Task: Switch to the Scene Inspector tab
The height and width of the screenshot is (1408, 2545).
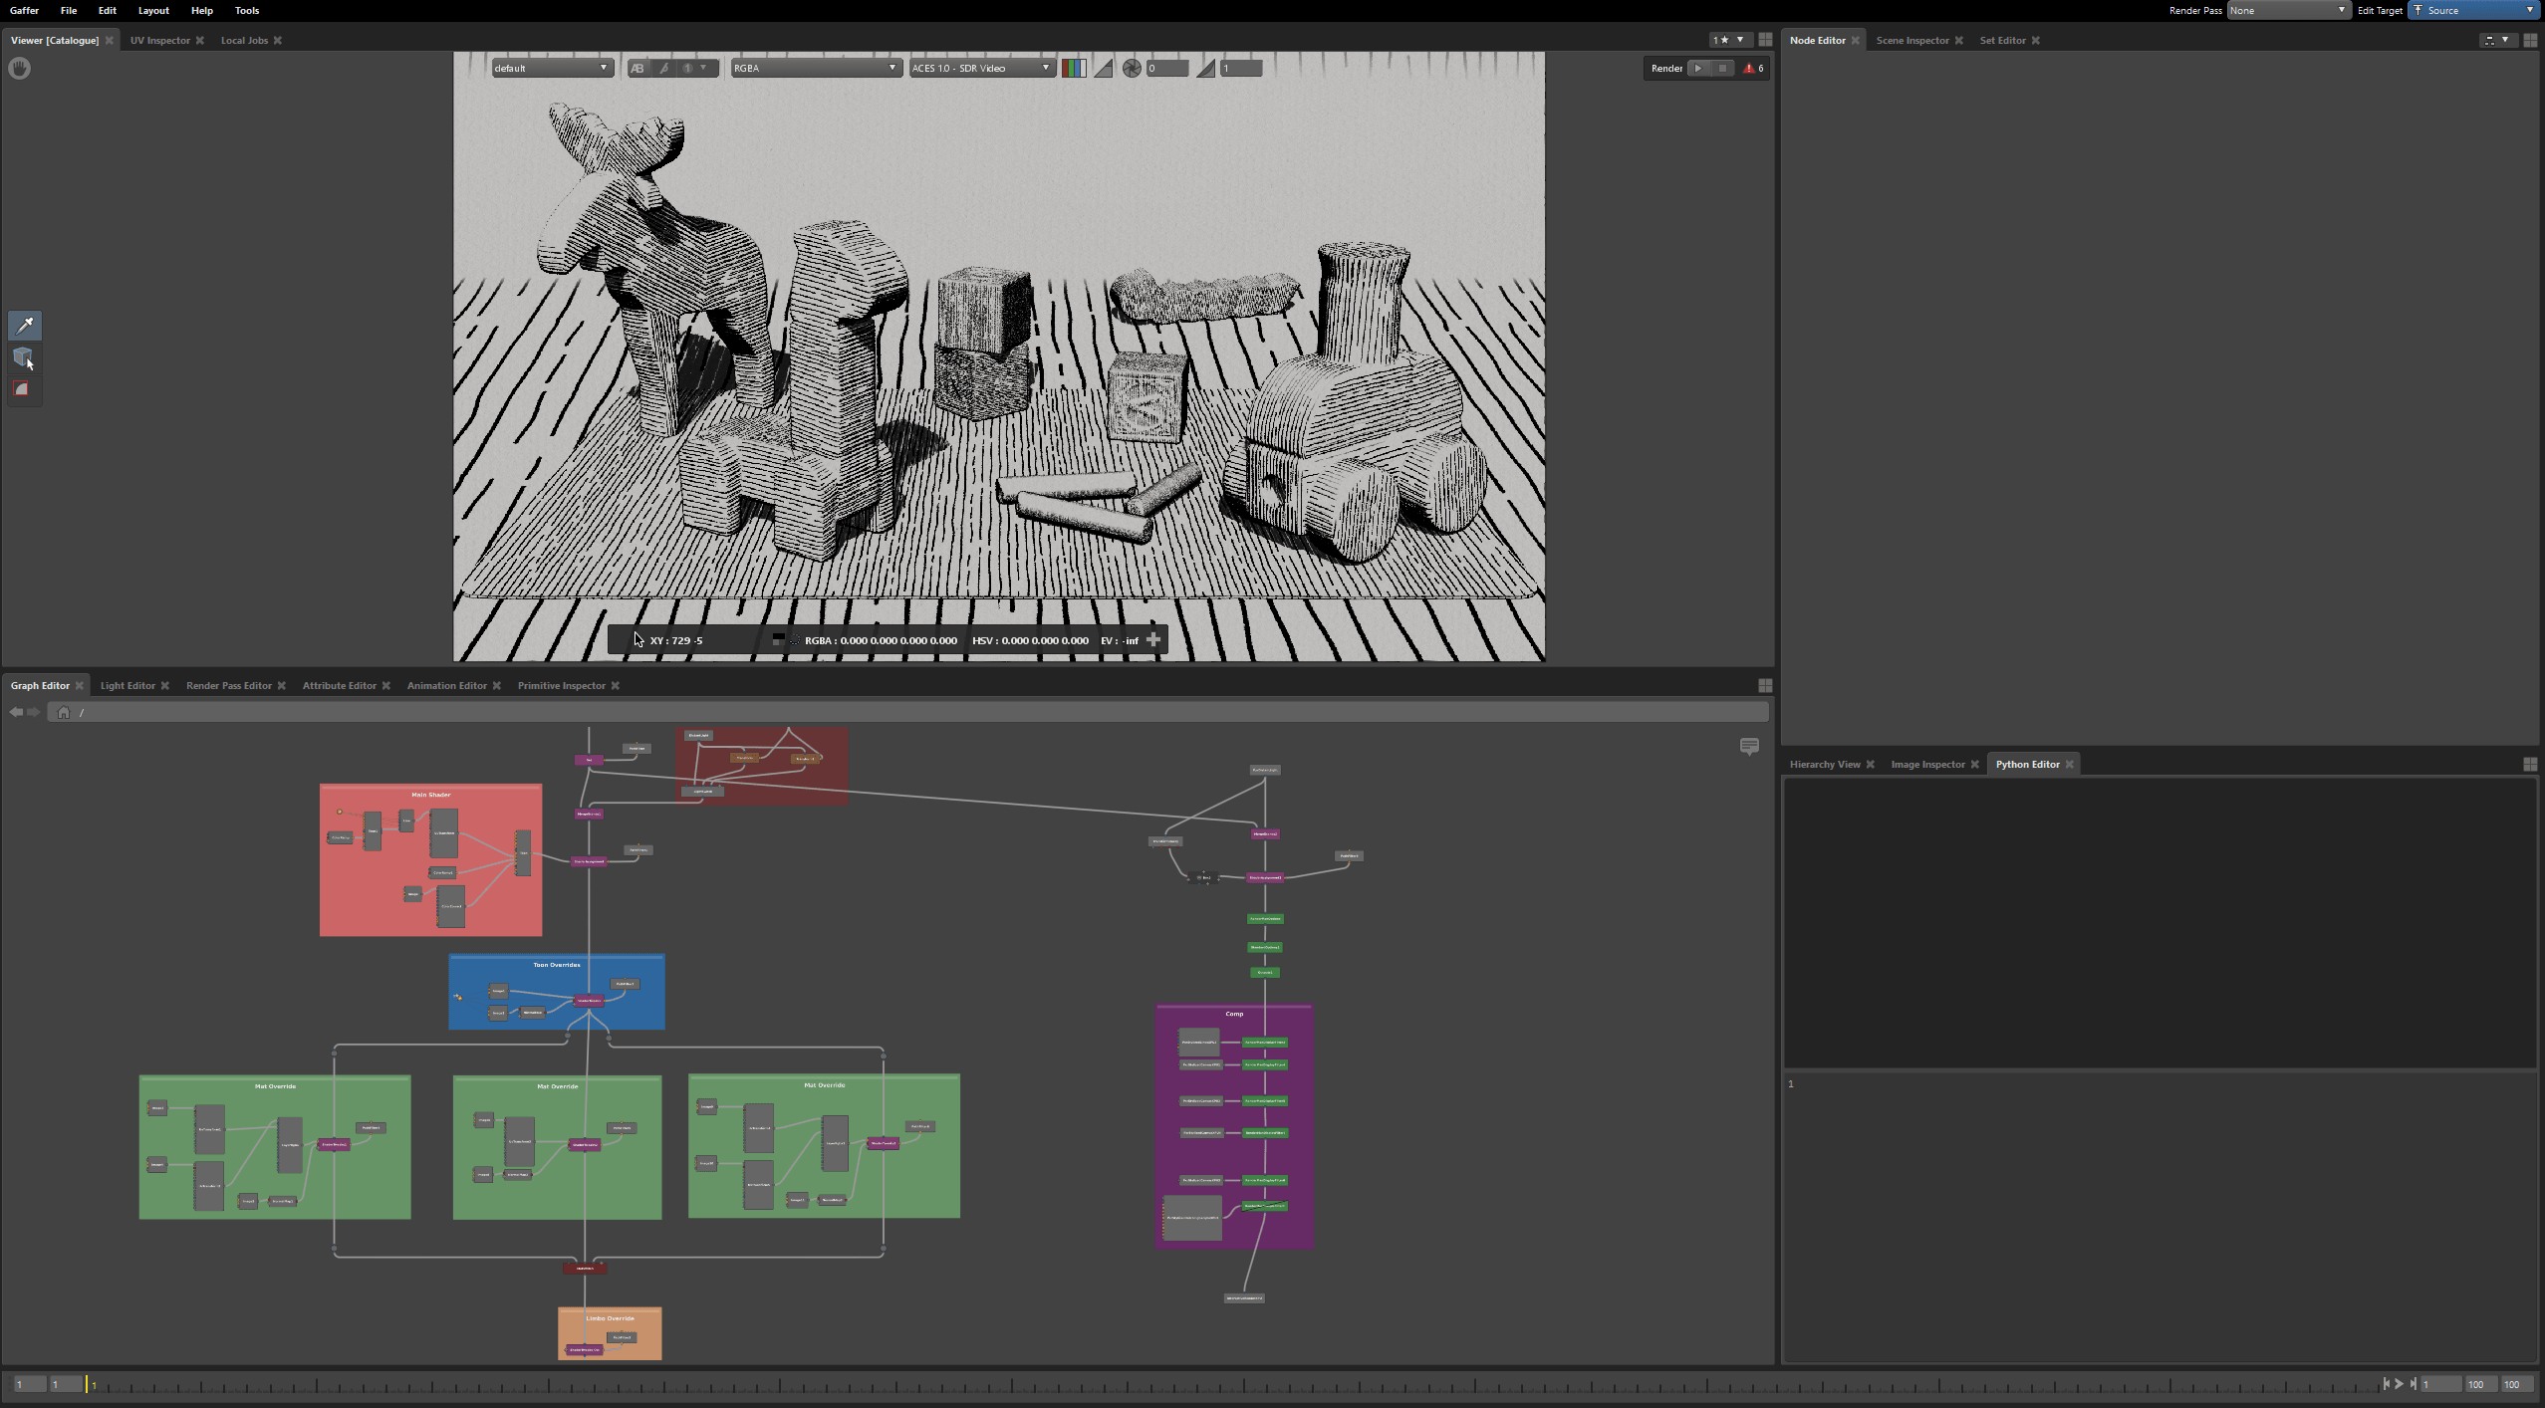Action: point(1912,40)
